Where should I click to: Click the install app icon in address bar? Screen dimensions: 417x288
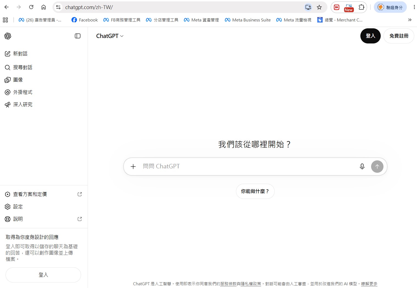[308, 7]
